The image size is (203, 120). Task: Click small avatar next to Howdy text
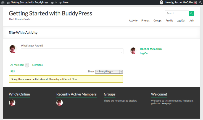pos(195,2)
